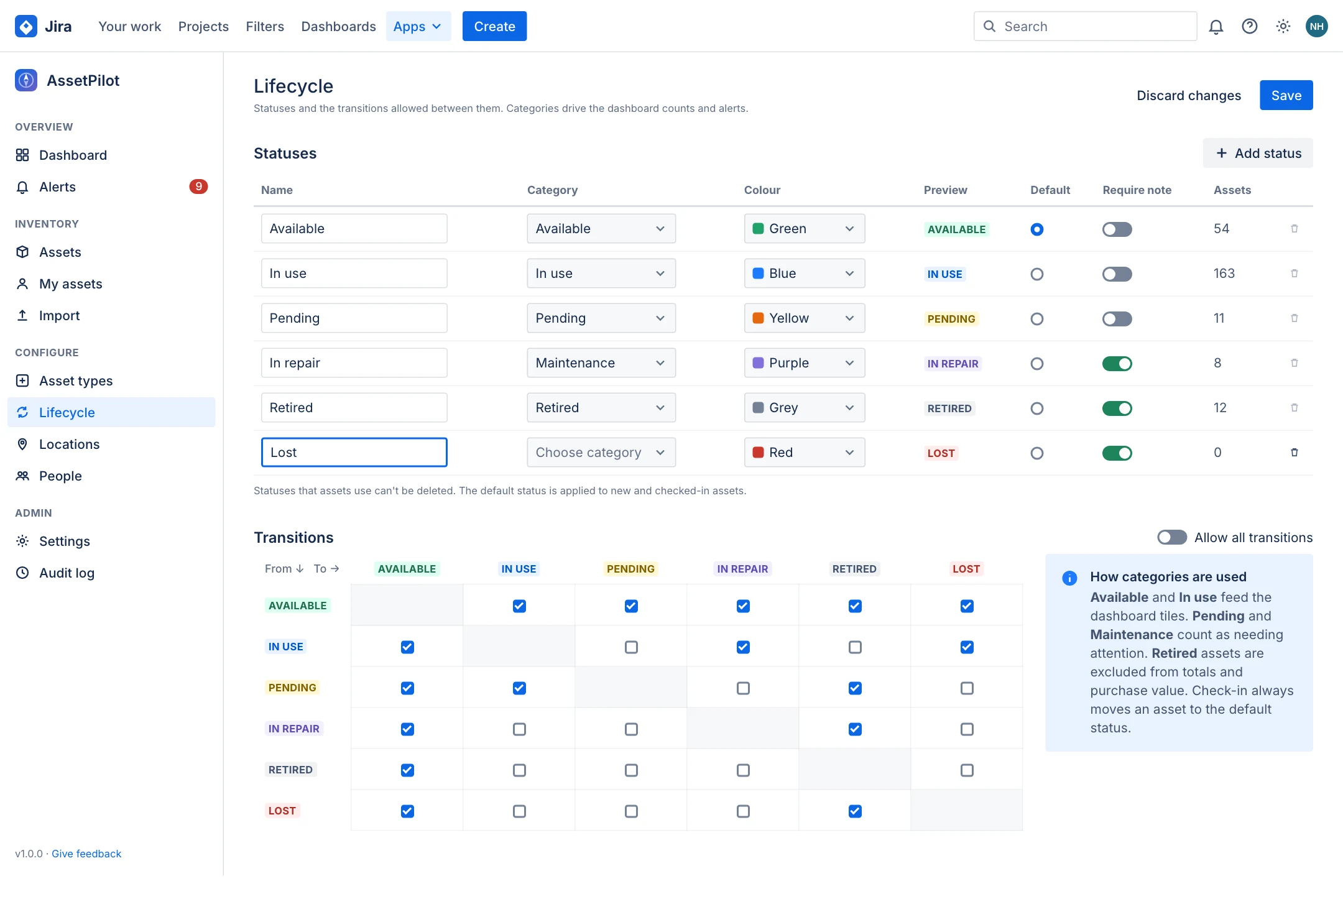The image size is (1343, 899).
Task: Open the category dropdown in the Pending row
Action: click(601, 318)
